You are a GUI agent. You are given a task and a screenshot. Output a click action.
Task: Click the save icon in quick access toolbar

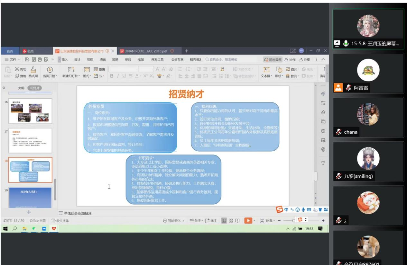28,59
